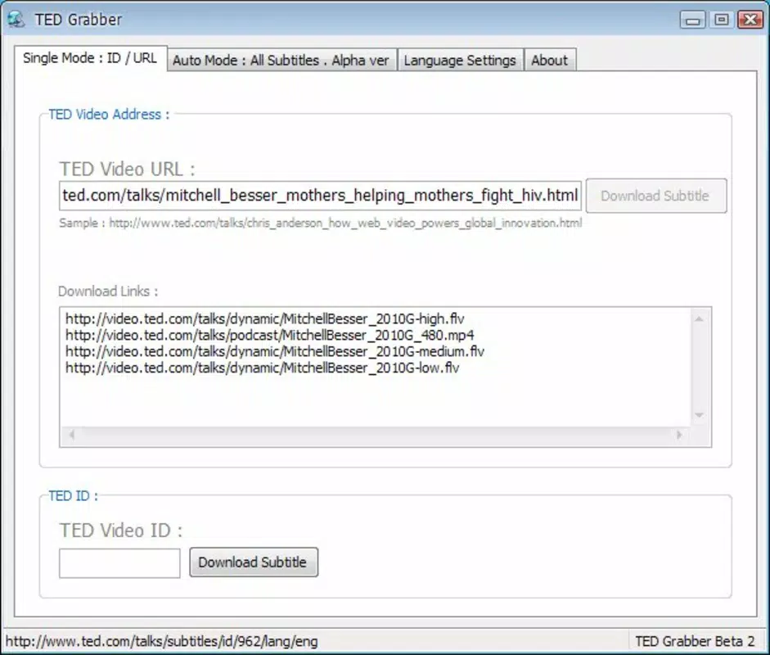Screen dimensions: 770x655
Task: Click the TED Video Address group heading
Action: [109, 115]
